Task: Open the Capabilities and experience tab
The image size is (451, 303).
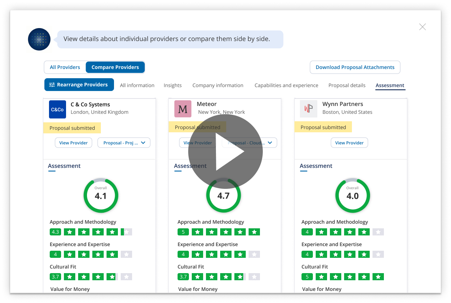Action: pos(286,85)
